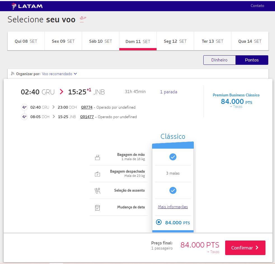Viewport: 275px width, 264px height.
Task: Switch fare display to Pontos
Action: coord(252,60)
